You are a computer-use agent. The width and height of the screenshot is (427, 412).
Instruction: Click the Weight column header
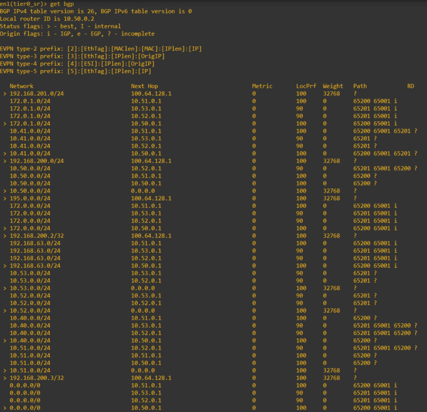pyautogui.click(x=333, y=86)
